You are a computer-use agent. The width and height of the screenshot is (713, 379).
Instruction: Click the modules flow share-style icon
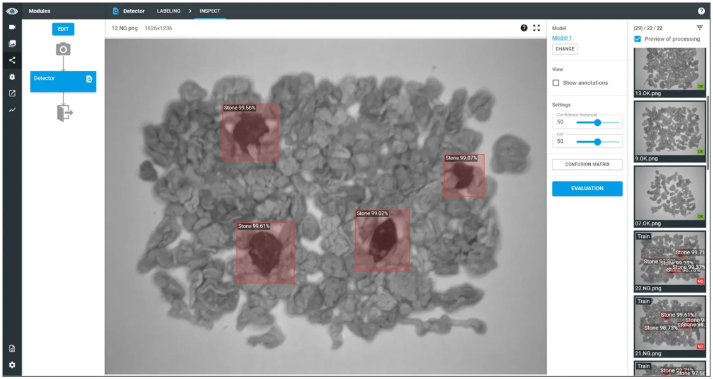pyautogui.click(x=10, y=60)
